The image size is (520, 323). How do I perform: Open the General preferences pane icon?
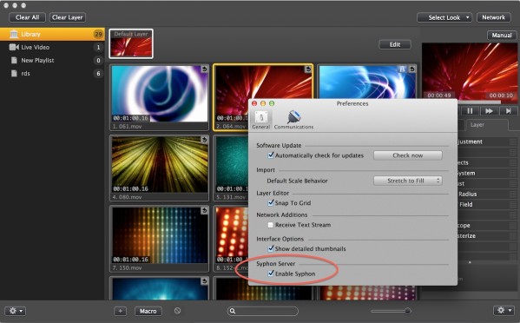tap(261, 117)
